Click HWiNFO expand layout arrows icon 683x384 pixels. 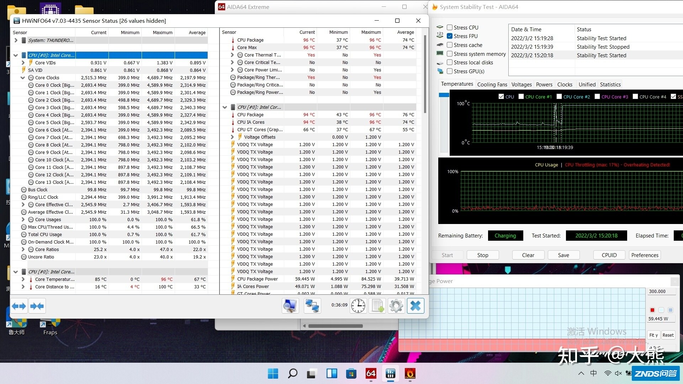(x=19, y=306)
